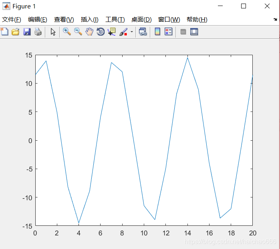Click the plot trough at x=4
280x249 pixels.
79,223
